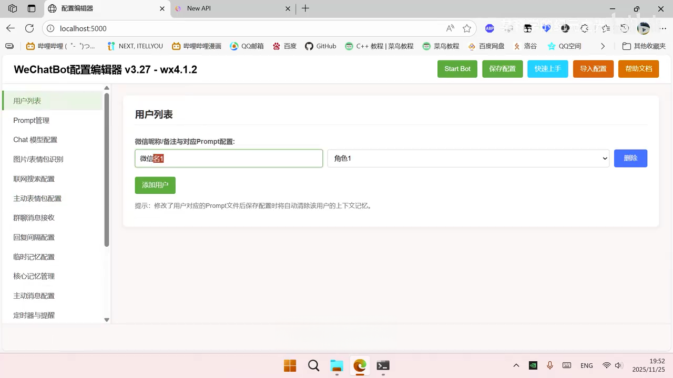
Task: Open the 洛谷 bookmark
Action: click(525, 46)
